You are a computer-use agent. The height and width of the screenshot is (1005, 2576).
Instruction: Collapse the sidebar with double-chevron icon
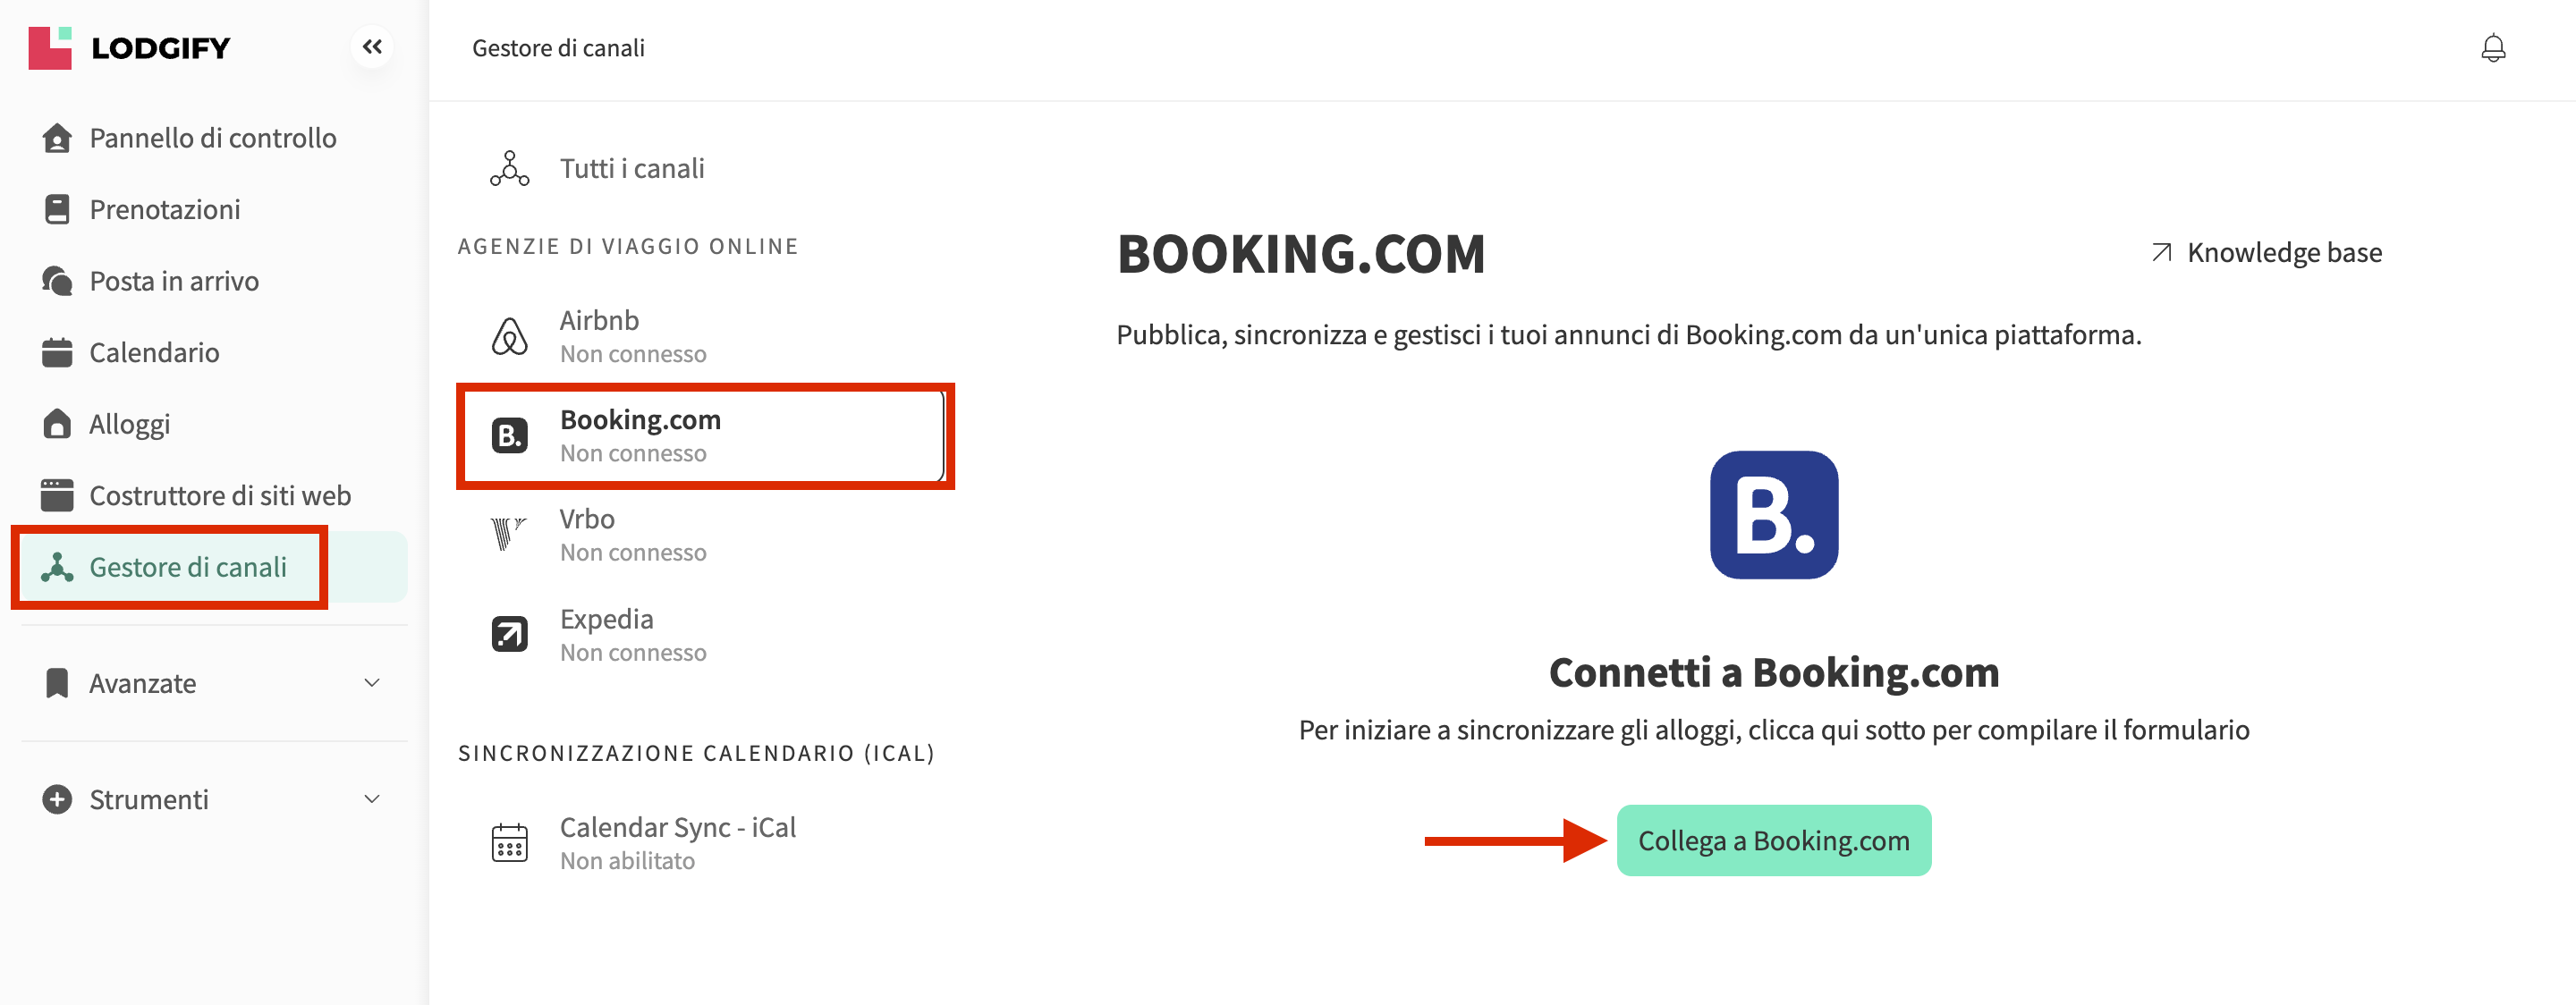click(x=372, y=47)
